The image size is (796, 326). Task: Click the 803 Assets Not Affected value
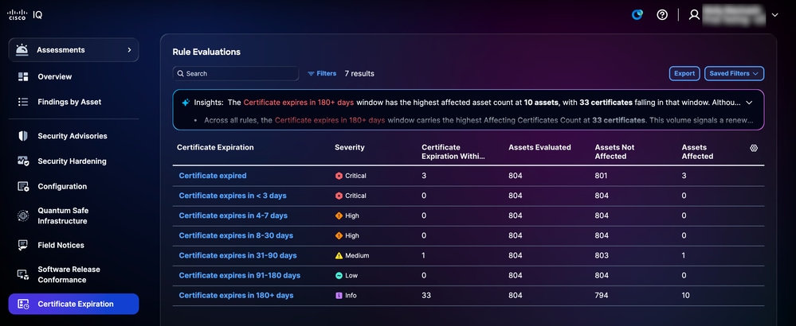click(602, 256)
